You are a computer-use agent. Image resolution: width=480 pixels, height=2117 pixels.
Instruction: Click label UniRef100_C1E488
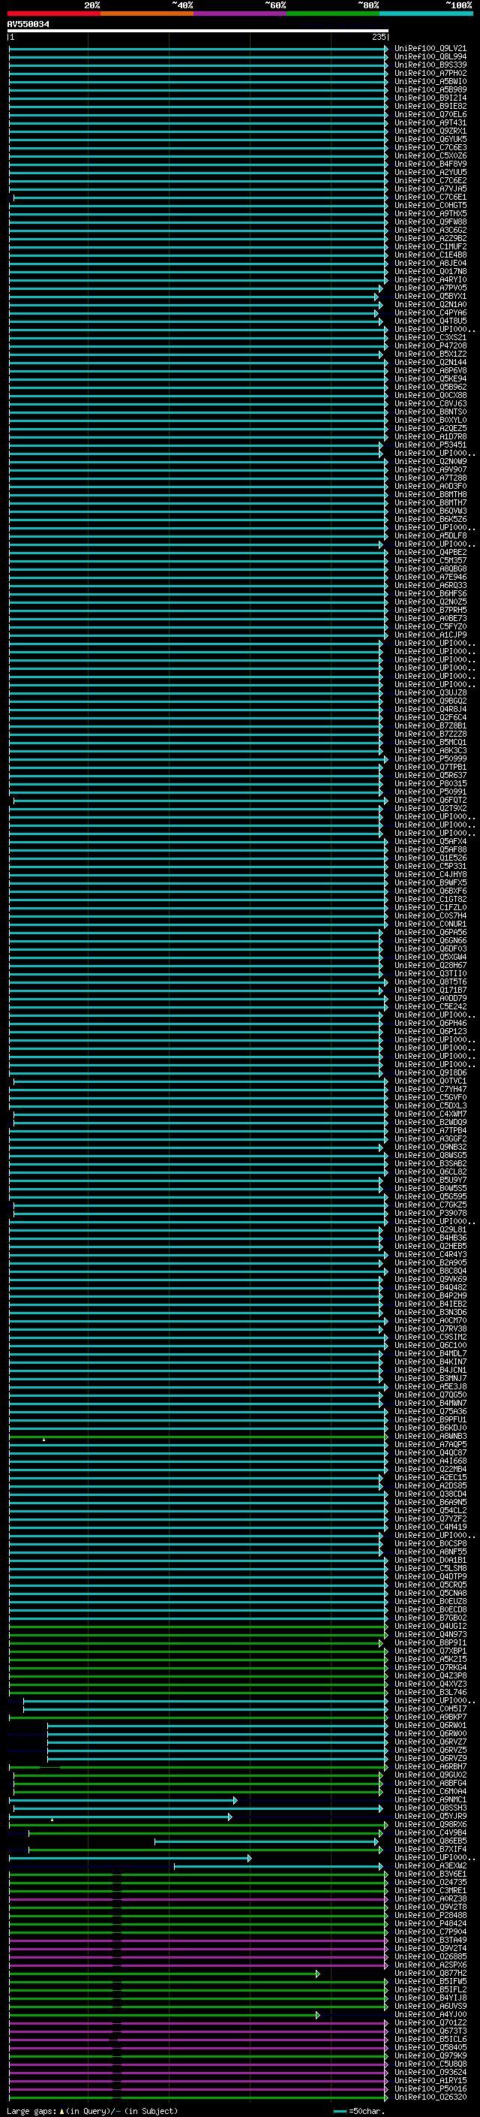430,255
